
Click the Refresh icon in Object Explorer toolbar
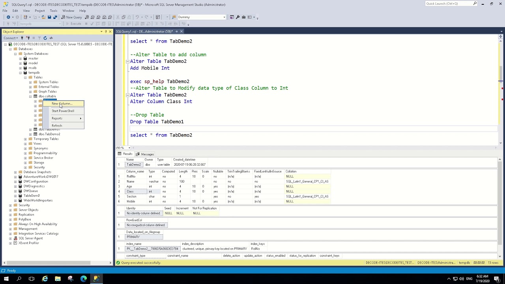coord(45,38)
